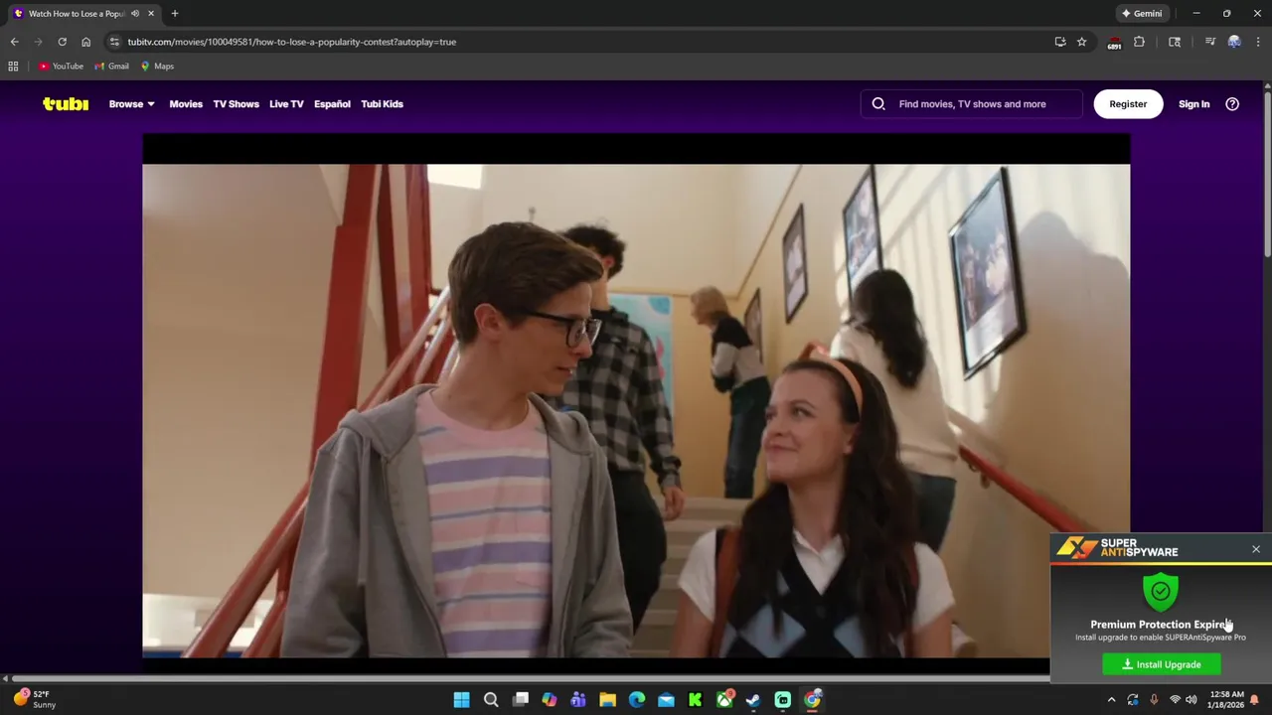Screen dimensions: 1272x715
Task: Open the Extensions puzzle icon
Action: 1139,42
